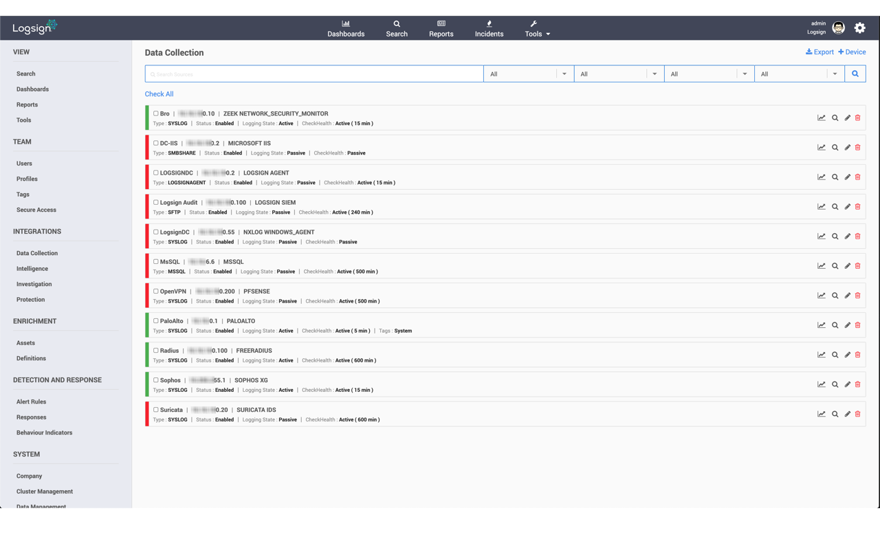Viewport: 880px width, 550px height.
Task: Search logs of Suricata source
Action: click(x=835, y=413)
